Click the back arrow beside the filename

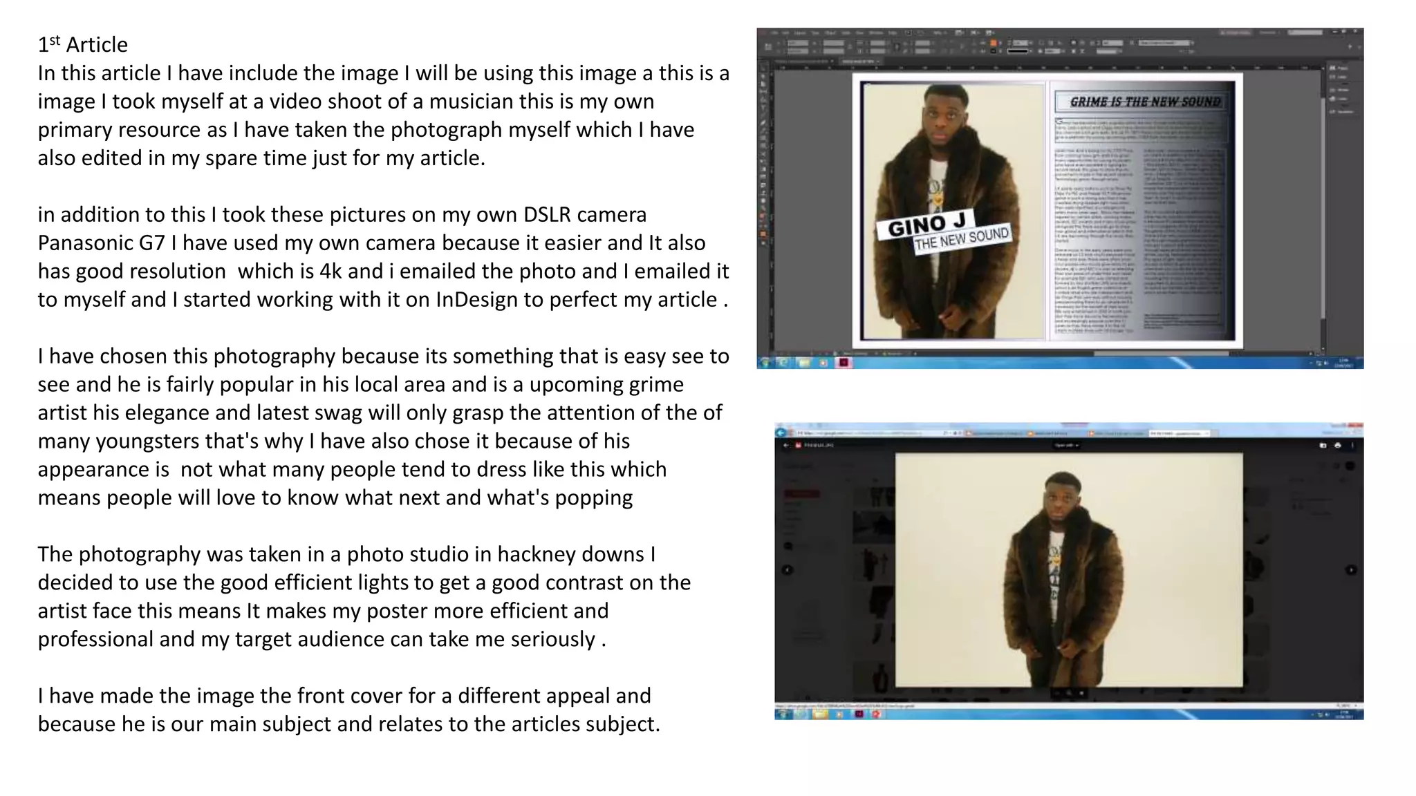point(786,446)
